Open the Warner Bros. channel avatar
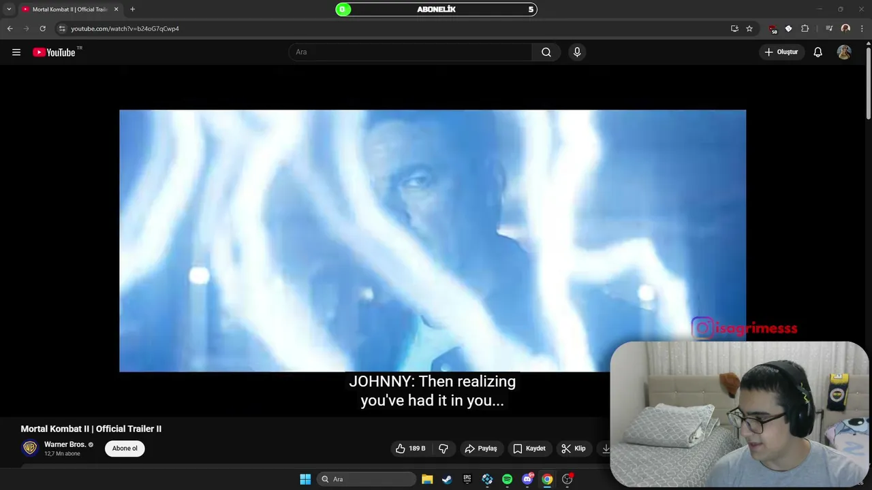Image resolution: width=872 pixels, height=490 pixels. pos(30,448)
